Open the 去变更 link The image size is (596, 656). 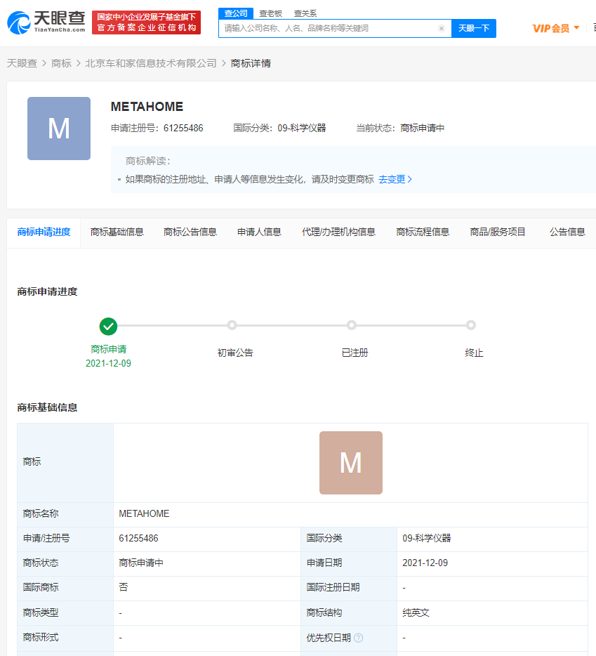(395, 179)
